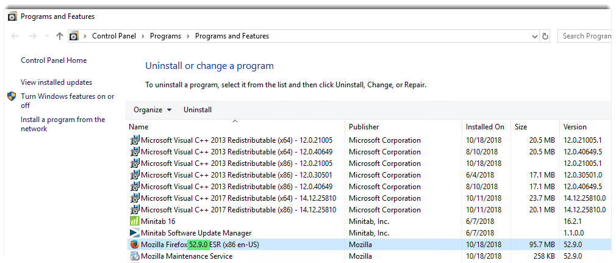Click install date 6/4/2018

tap(480, 175)
